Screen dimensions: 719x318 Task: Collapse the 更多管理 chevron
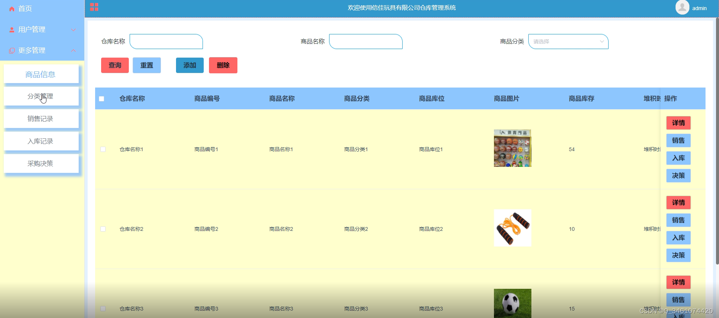73,51
